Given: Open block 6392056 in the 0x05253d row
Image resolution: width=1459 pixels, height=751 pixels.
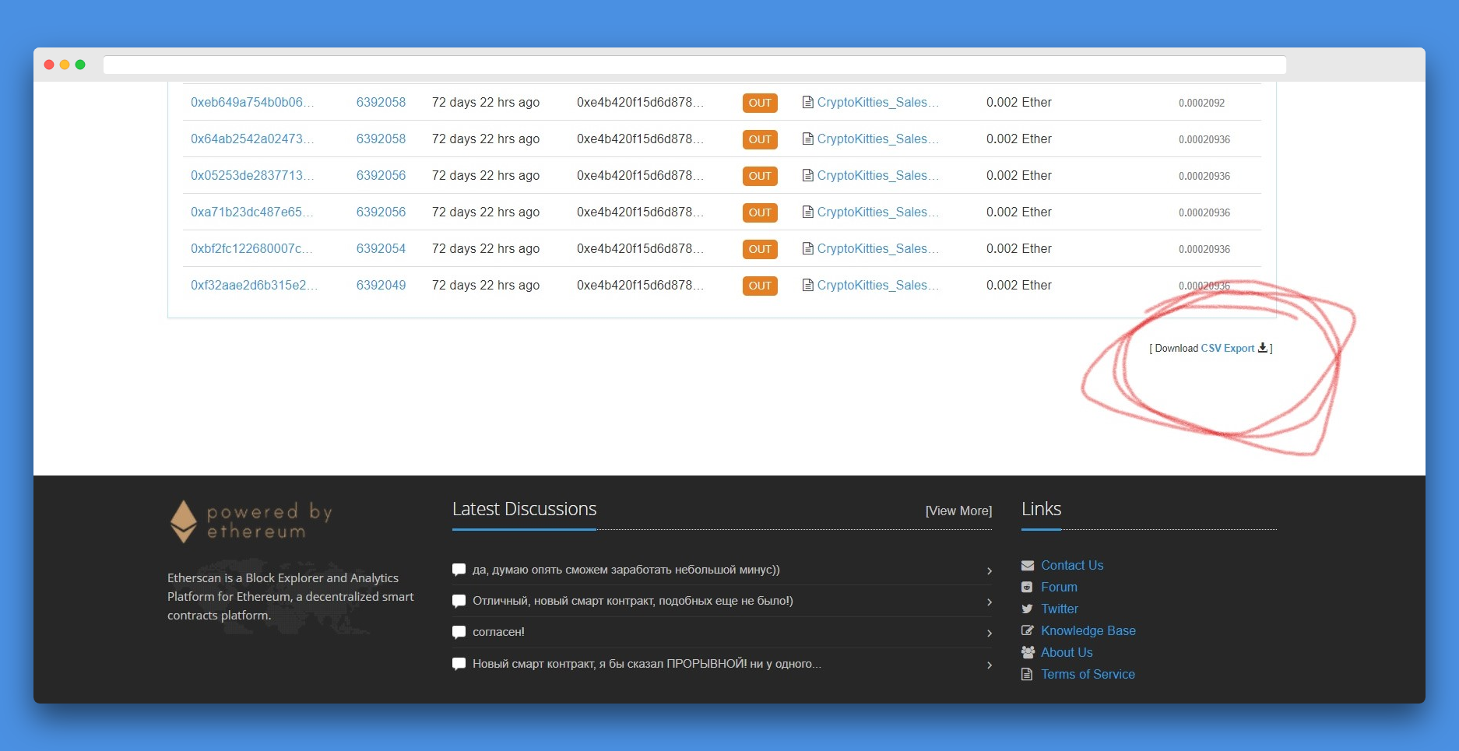Looking at the screenshot, I should 381,175.
